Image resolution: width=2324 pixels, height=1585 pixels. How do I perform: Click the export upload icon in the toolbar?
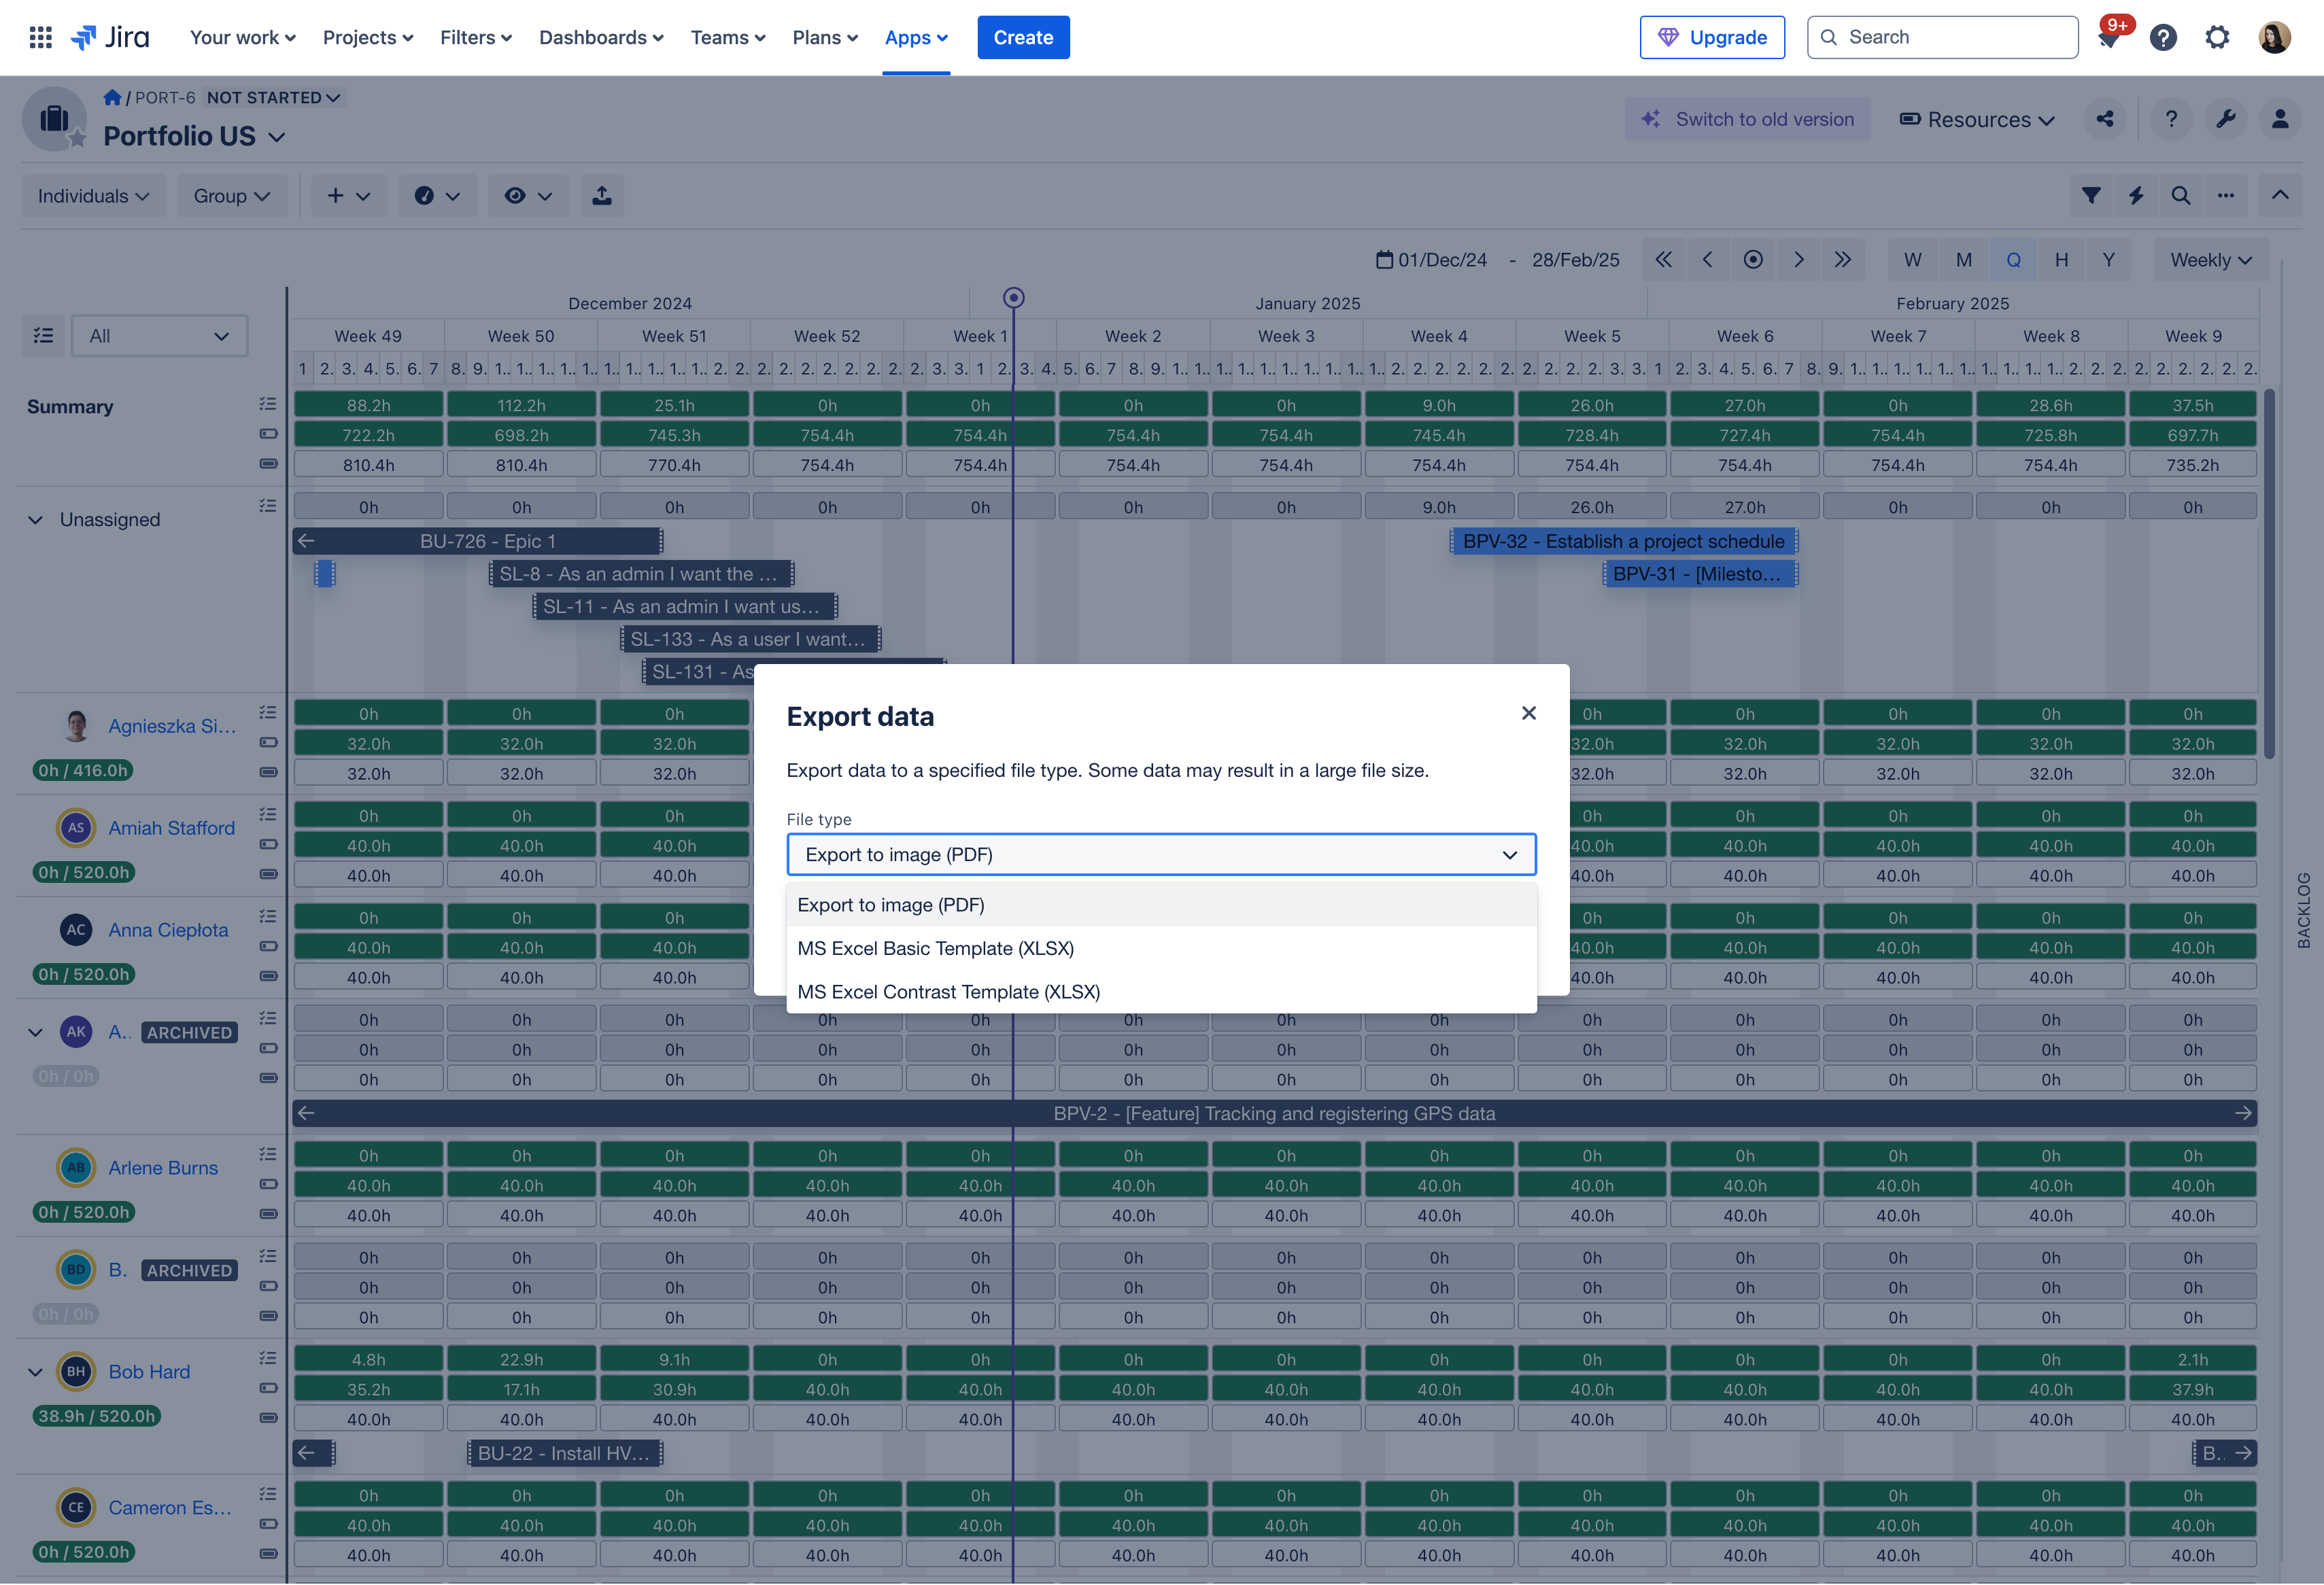click(x=602, y=195)
